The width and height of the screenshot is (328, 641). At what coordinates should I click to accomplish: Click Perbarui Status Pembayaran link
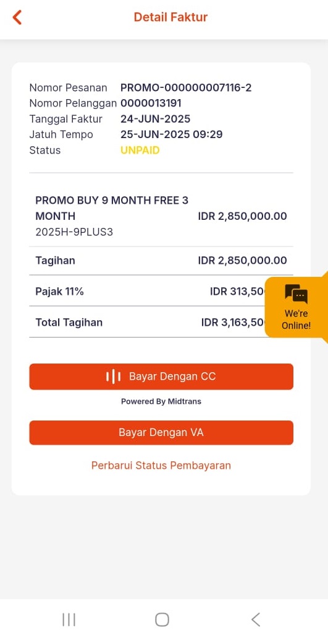pos(161,466)
